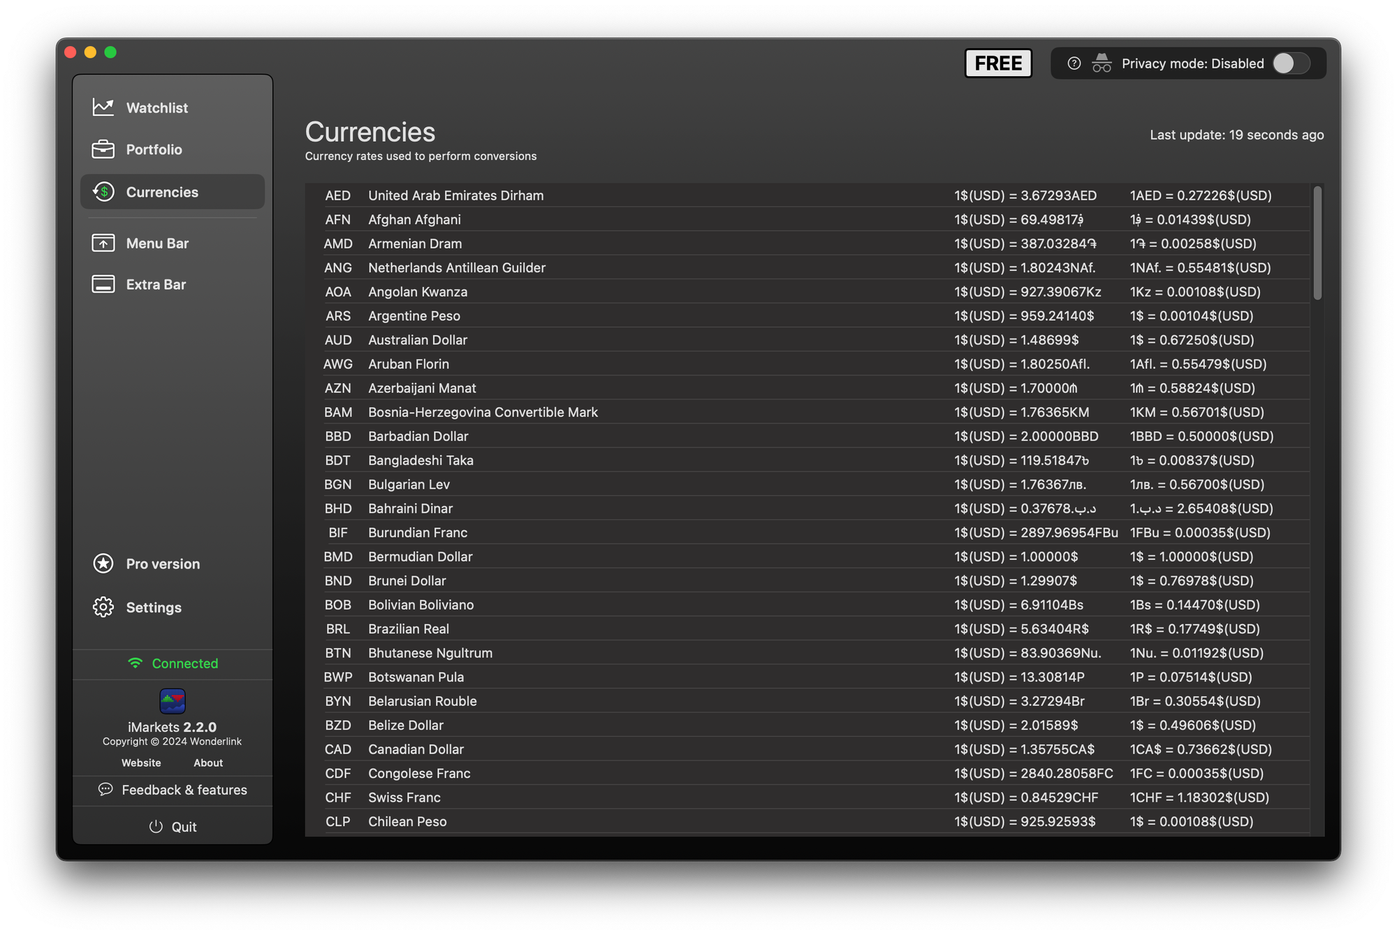Open the Watchlist section

[x=157, y=108]
